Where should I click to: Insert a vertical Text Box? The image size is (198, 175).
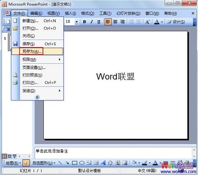pos(96,163)
